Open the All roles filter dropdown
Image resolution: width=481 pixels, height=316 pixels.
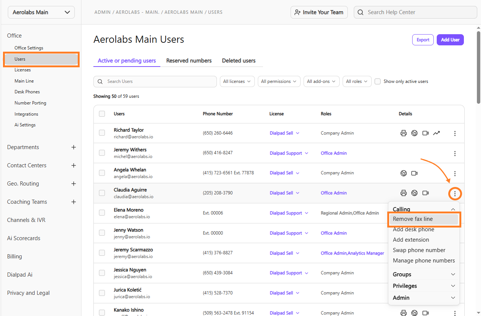(x=357, y=81)
